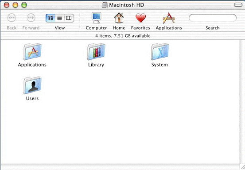Image resolution: width=245 pixels, height=170 pixels.
Task: Select the "System" folder label
Action: coord(159,65)
